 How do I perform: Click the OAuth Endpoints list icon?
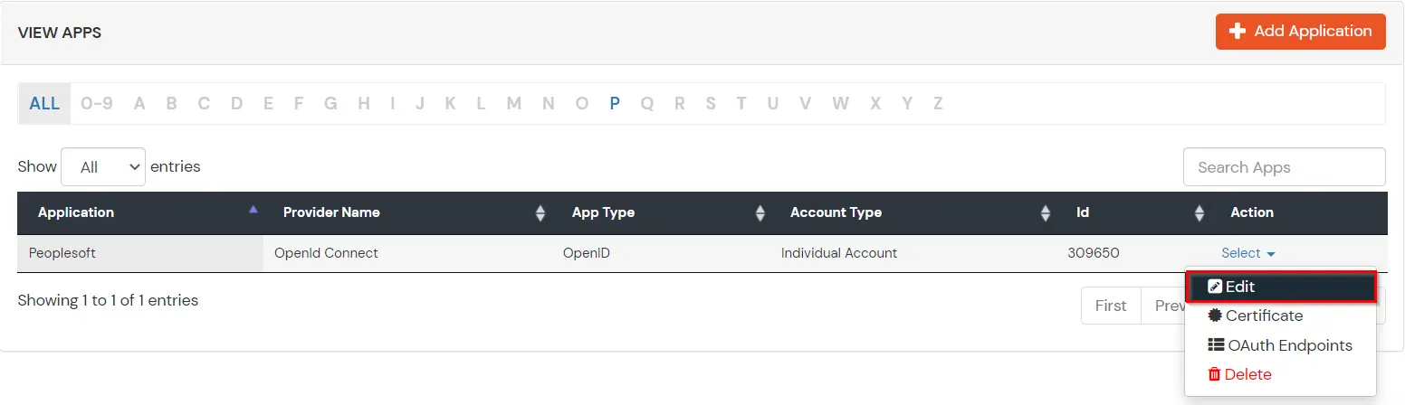point(1216,346)
